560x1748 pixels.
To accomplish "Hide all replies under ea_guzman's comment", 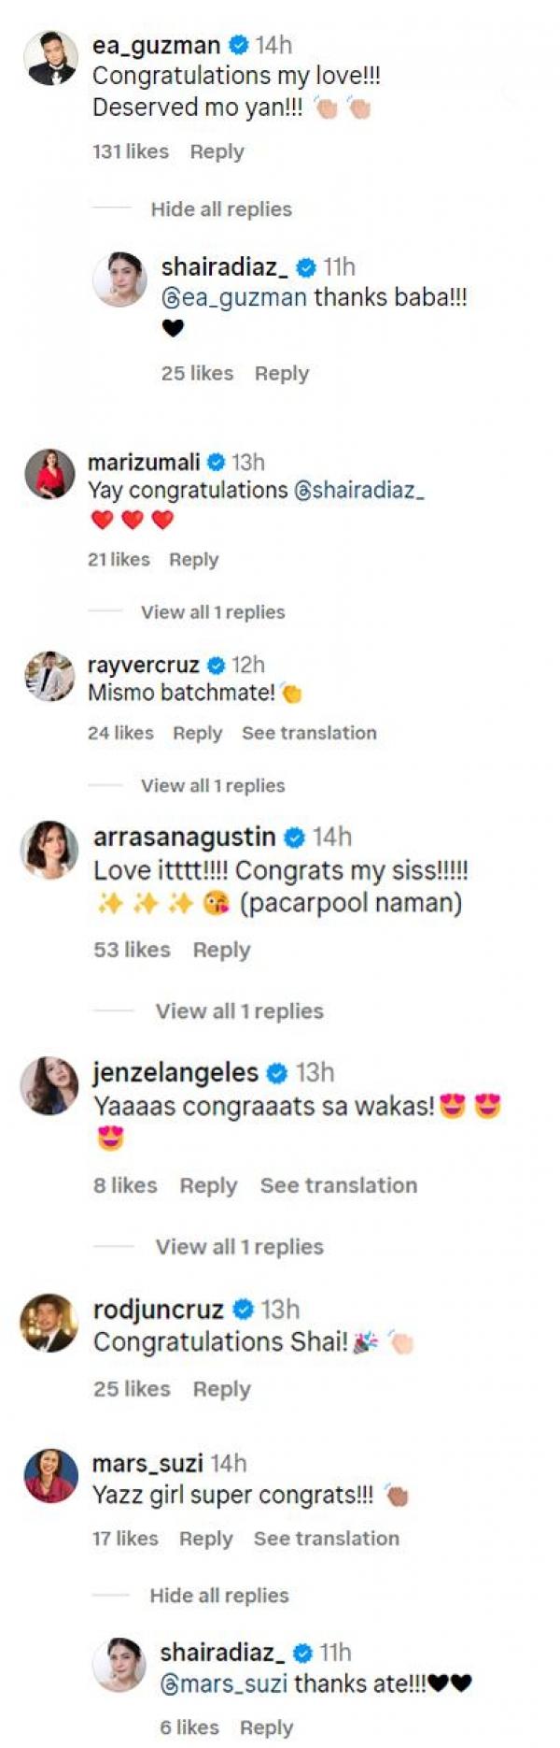I will [x=221, y=209].
